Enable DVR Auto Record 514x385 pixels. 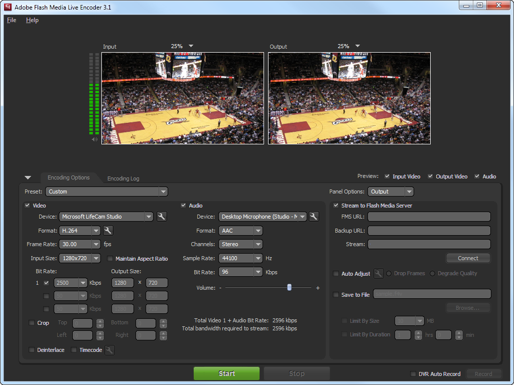coord(413,373)
